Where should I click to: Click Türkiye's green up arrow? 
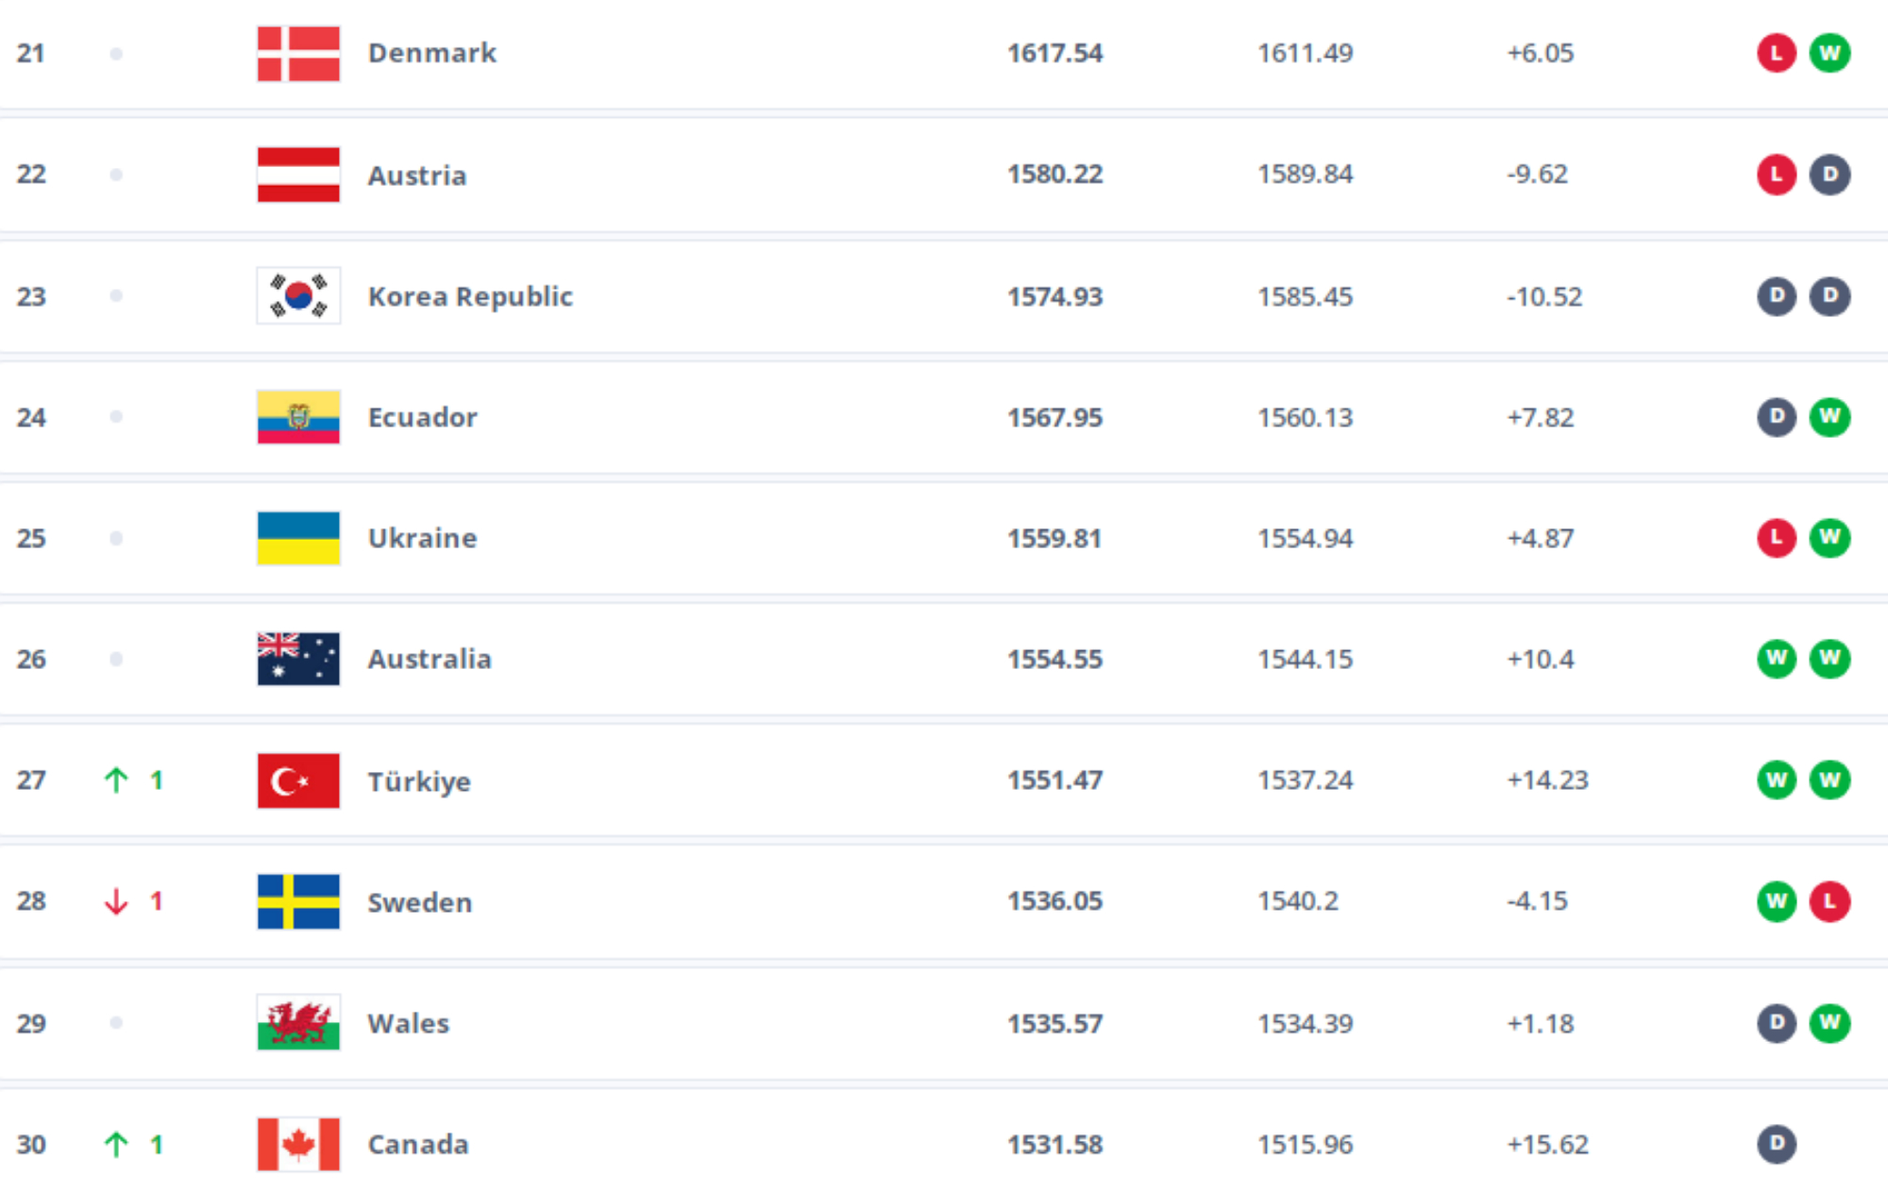coord(116,780)
